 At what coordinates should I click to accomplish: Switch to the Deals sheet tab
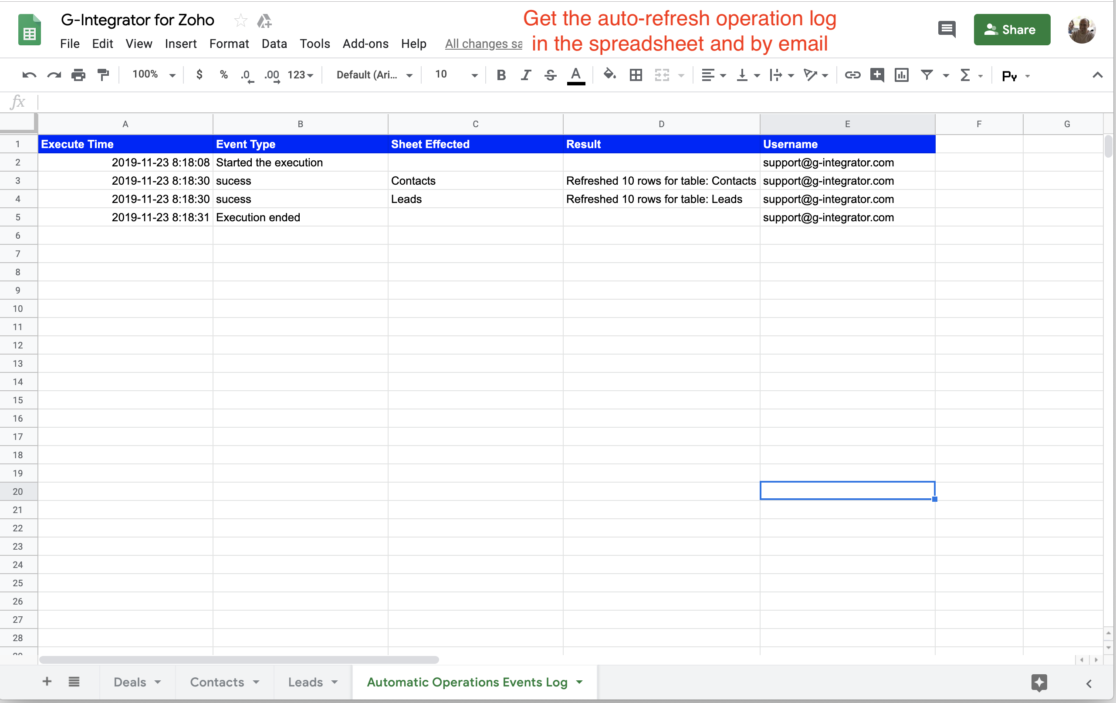[137, 682]
